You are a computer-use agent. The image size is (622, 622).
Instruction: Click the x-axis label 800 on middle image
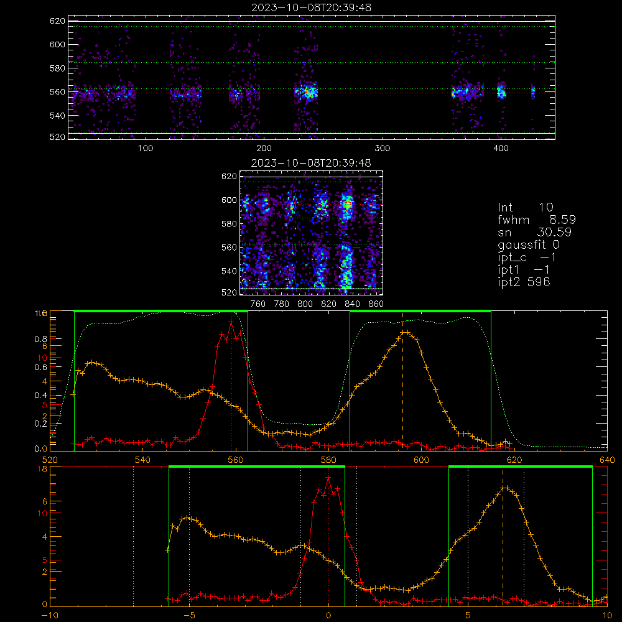(305, 304)
